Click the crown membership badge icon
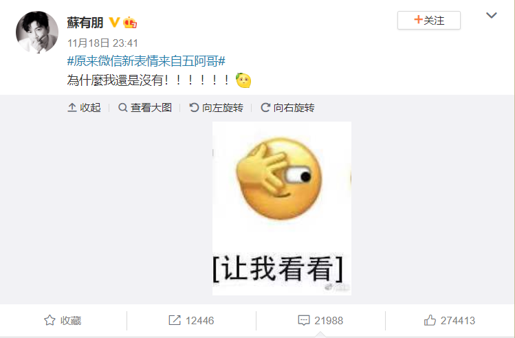Viewport: 515px width, 338px height. [x=130, y=22]
